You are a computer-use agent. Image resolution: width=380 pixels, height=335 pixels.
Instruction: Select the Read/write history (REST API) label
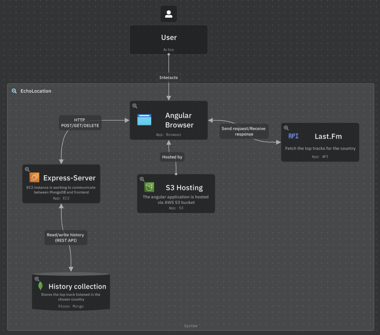tap(66, 238)
